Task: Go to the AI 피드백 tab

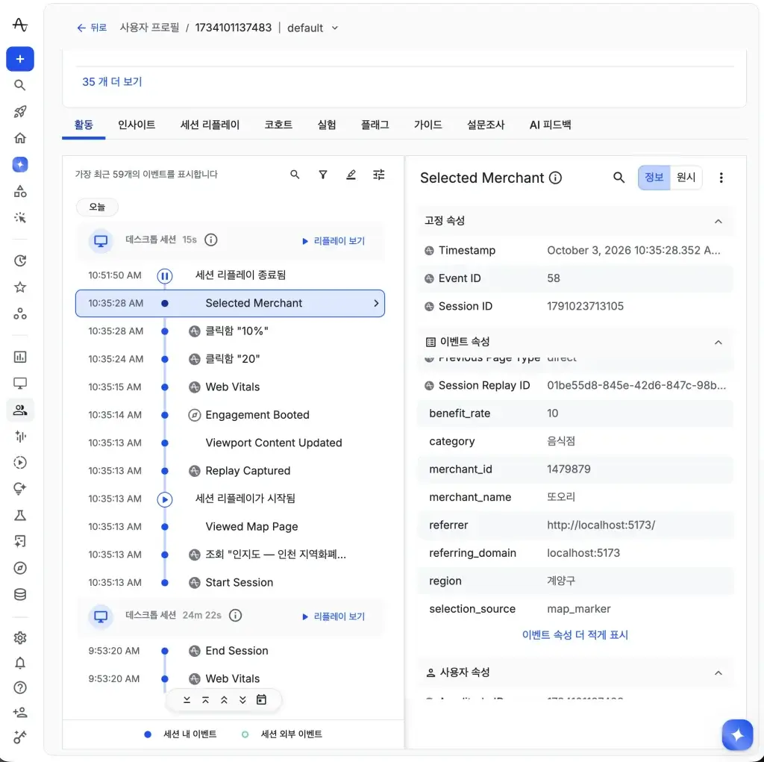Action: click(x=550, y=125)
